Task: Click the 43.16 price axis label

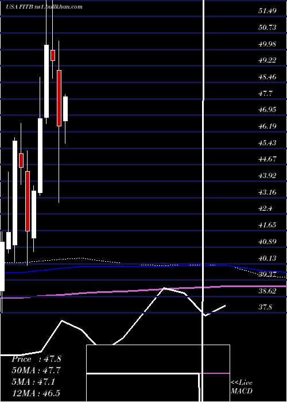Action: [x=267, y=192]
